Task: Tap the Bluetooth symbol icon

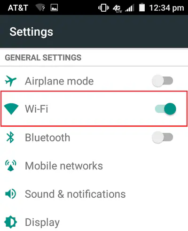Action: (10, 138)
